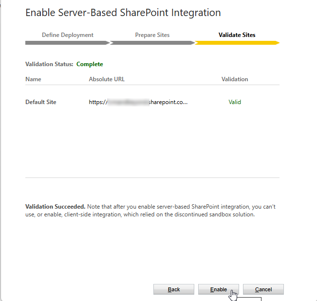This screenshot has width=317, height=301.
Task: Click the Complete validation status text
Action: tap(90, 64)
